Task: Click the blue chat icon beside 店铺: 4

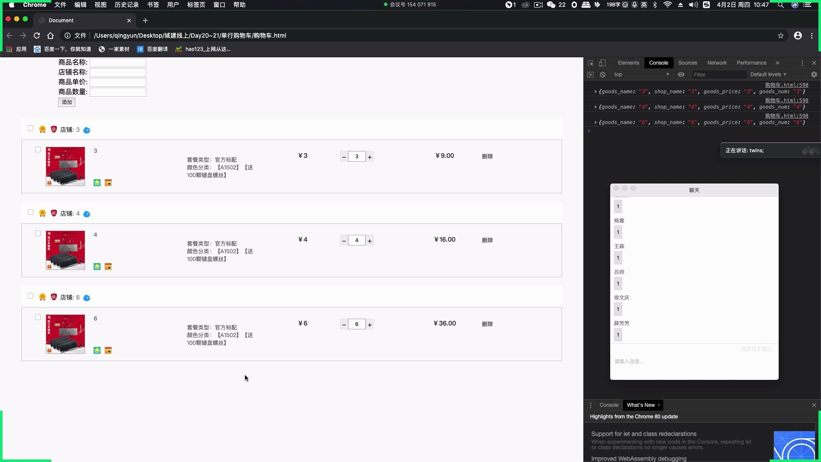Action: [x=87, y=214]
